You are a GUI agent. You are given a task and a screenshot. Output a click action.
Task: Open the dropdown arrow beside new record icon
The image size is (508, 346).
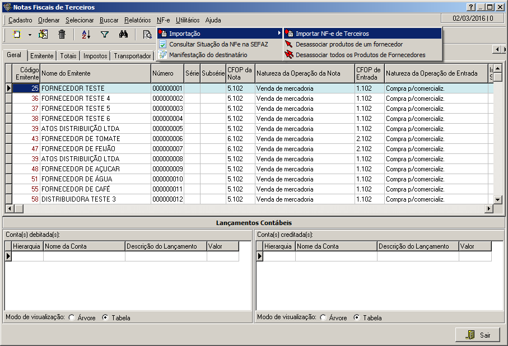pyautogui.click(x=30, y=34)
